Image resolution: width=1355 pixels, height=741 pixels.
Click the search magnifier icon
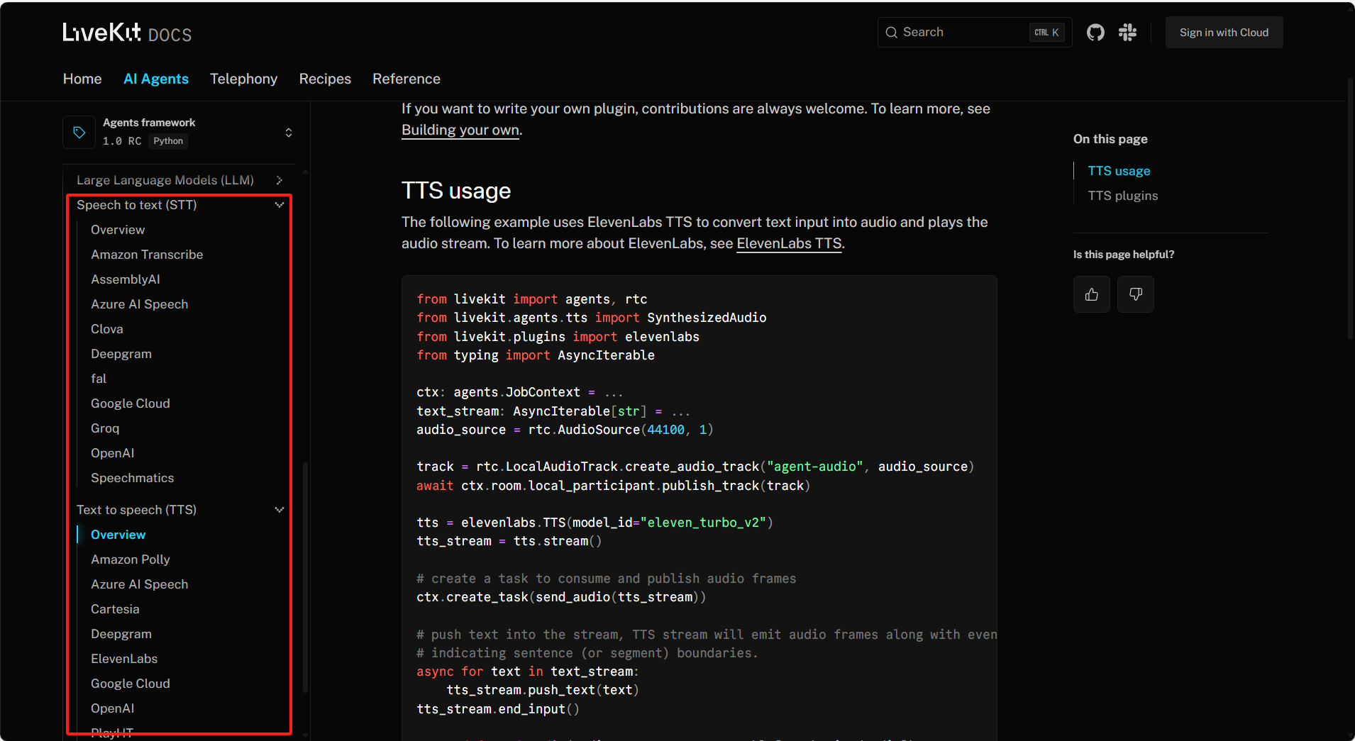point(892,33)
